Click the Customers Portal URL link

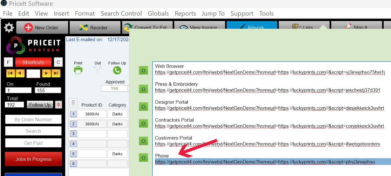267,144
